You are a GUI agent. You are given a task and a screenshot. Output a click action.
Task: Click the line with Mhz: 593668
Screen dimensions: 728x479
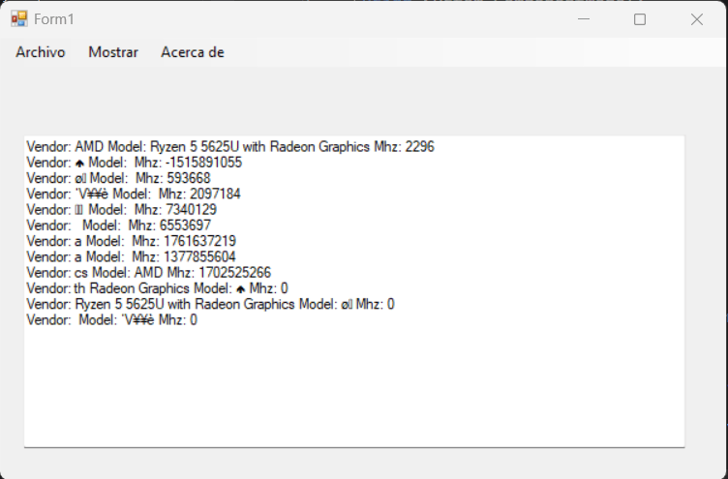click(x=118, y=178)
